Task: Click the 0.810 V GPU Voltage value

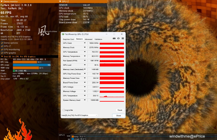Action: (96, 87)
